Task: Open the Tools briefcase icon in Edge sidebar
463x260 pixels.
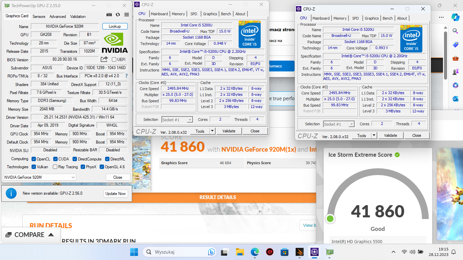Action: tap(455, 58)
